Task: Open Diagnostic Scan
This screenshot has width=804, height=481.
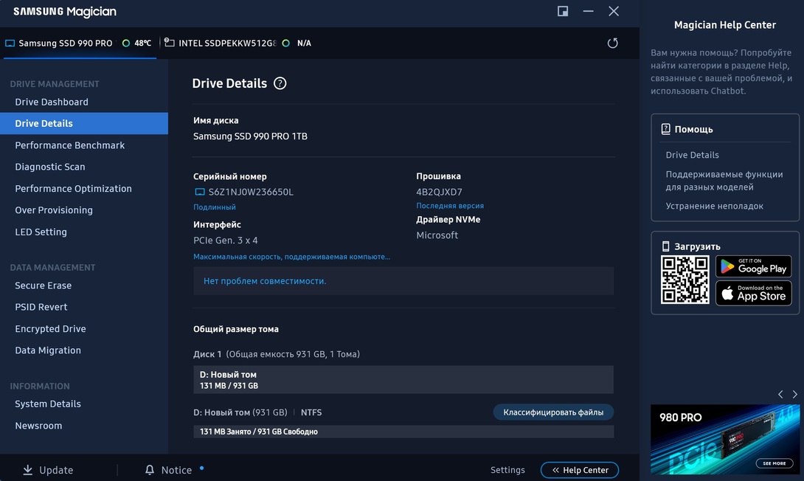Action: tap(49, 167)
